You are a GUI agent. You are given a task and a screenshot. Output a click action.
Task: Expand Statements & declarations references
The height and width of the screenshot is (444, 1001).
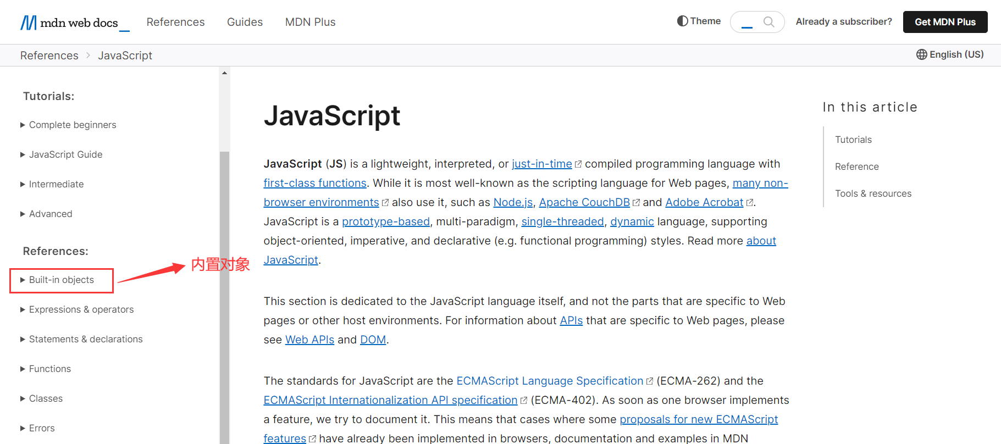85,340
